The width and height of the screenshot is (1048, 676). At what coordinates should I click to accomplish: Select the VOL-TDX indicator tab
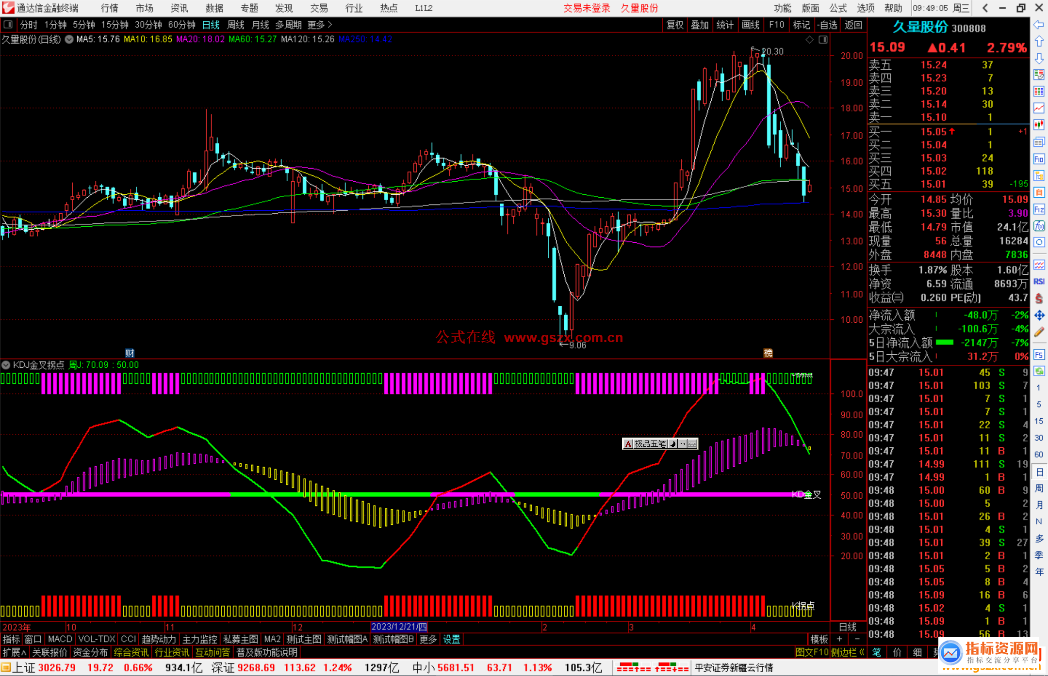point(97,639)
